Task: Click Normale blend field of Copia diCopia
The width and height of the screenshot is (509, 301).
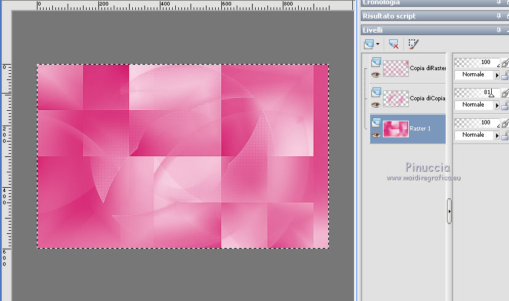Action: coord(474,105)
